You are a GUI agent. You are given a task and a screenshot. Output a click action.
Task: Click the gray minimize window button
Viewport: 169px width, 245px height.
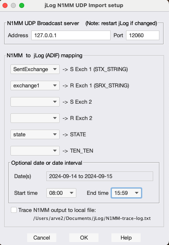(x=13, y=5)
